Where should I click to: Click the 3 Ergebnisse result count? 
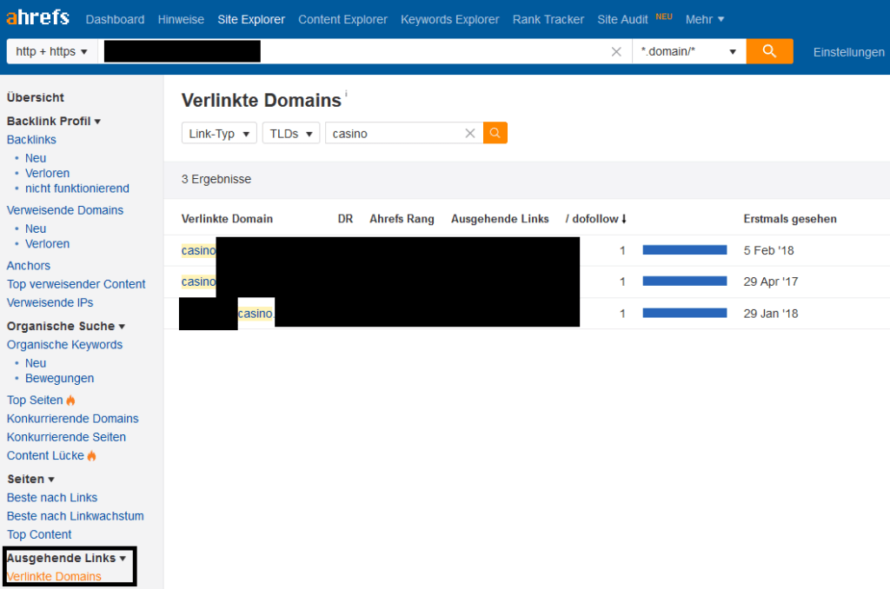click(216, 179)
